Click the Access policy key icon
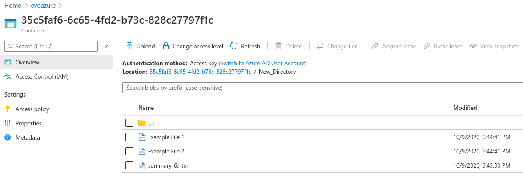 click(x=8, y=109)
